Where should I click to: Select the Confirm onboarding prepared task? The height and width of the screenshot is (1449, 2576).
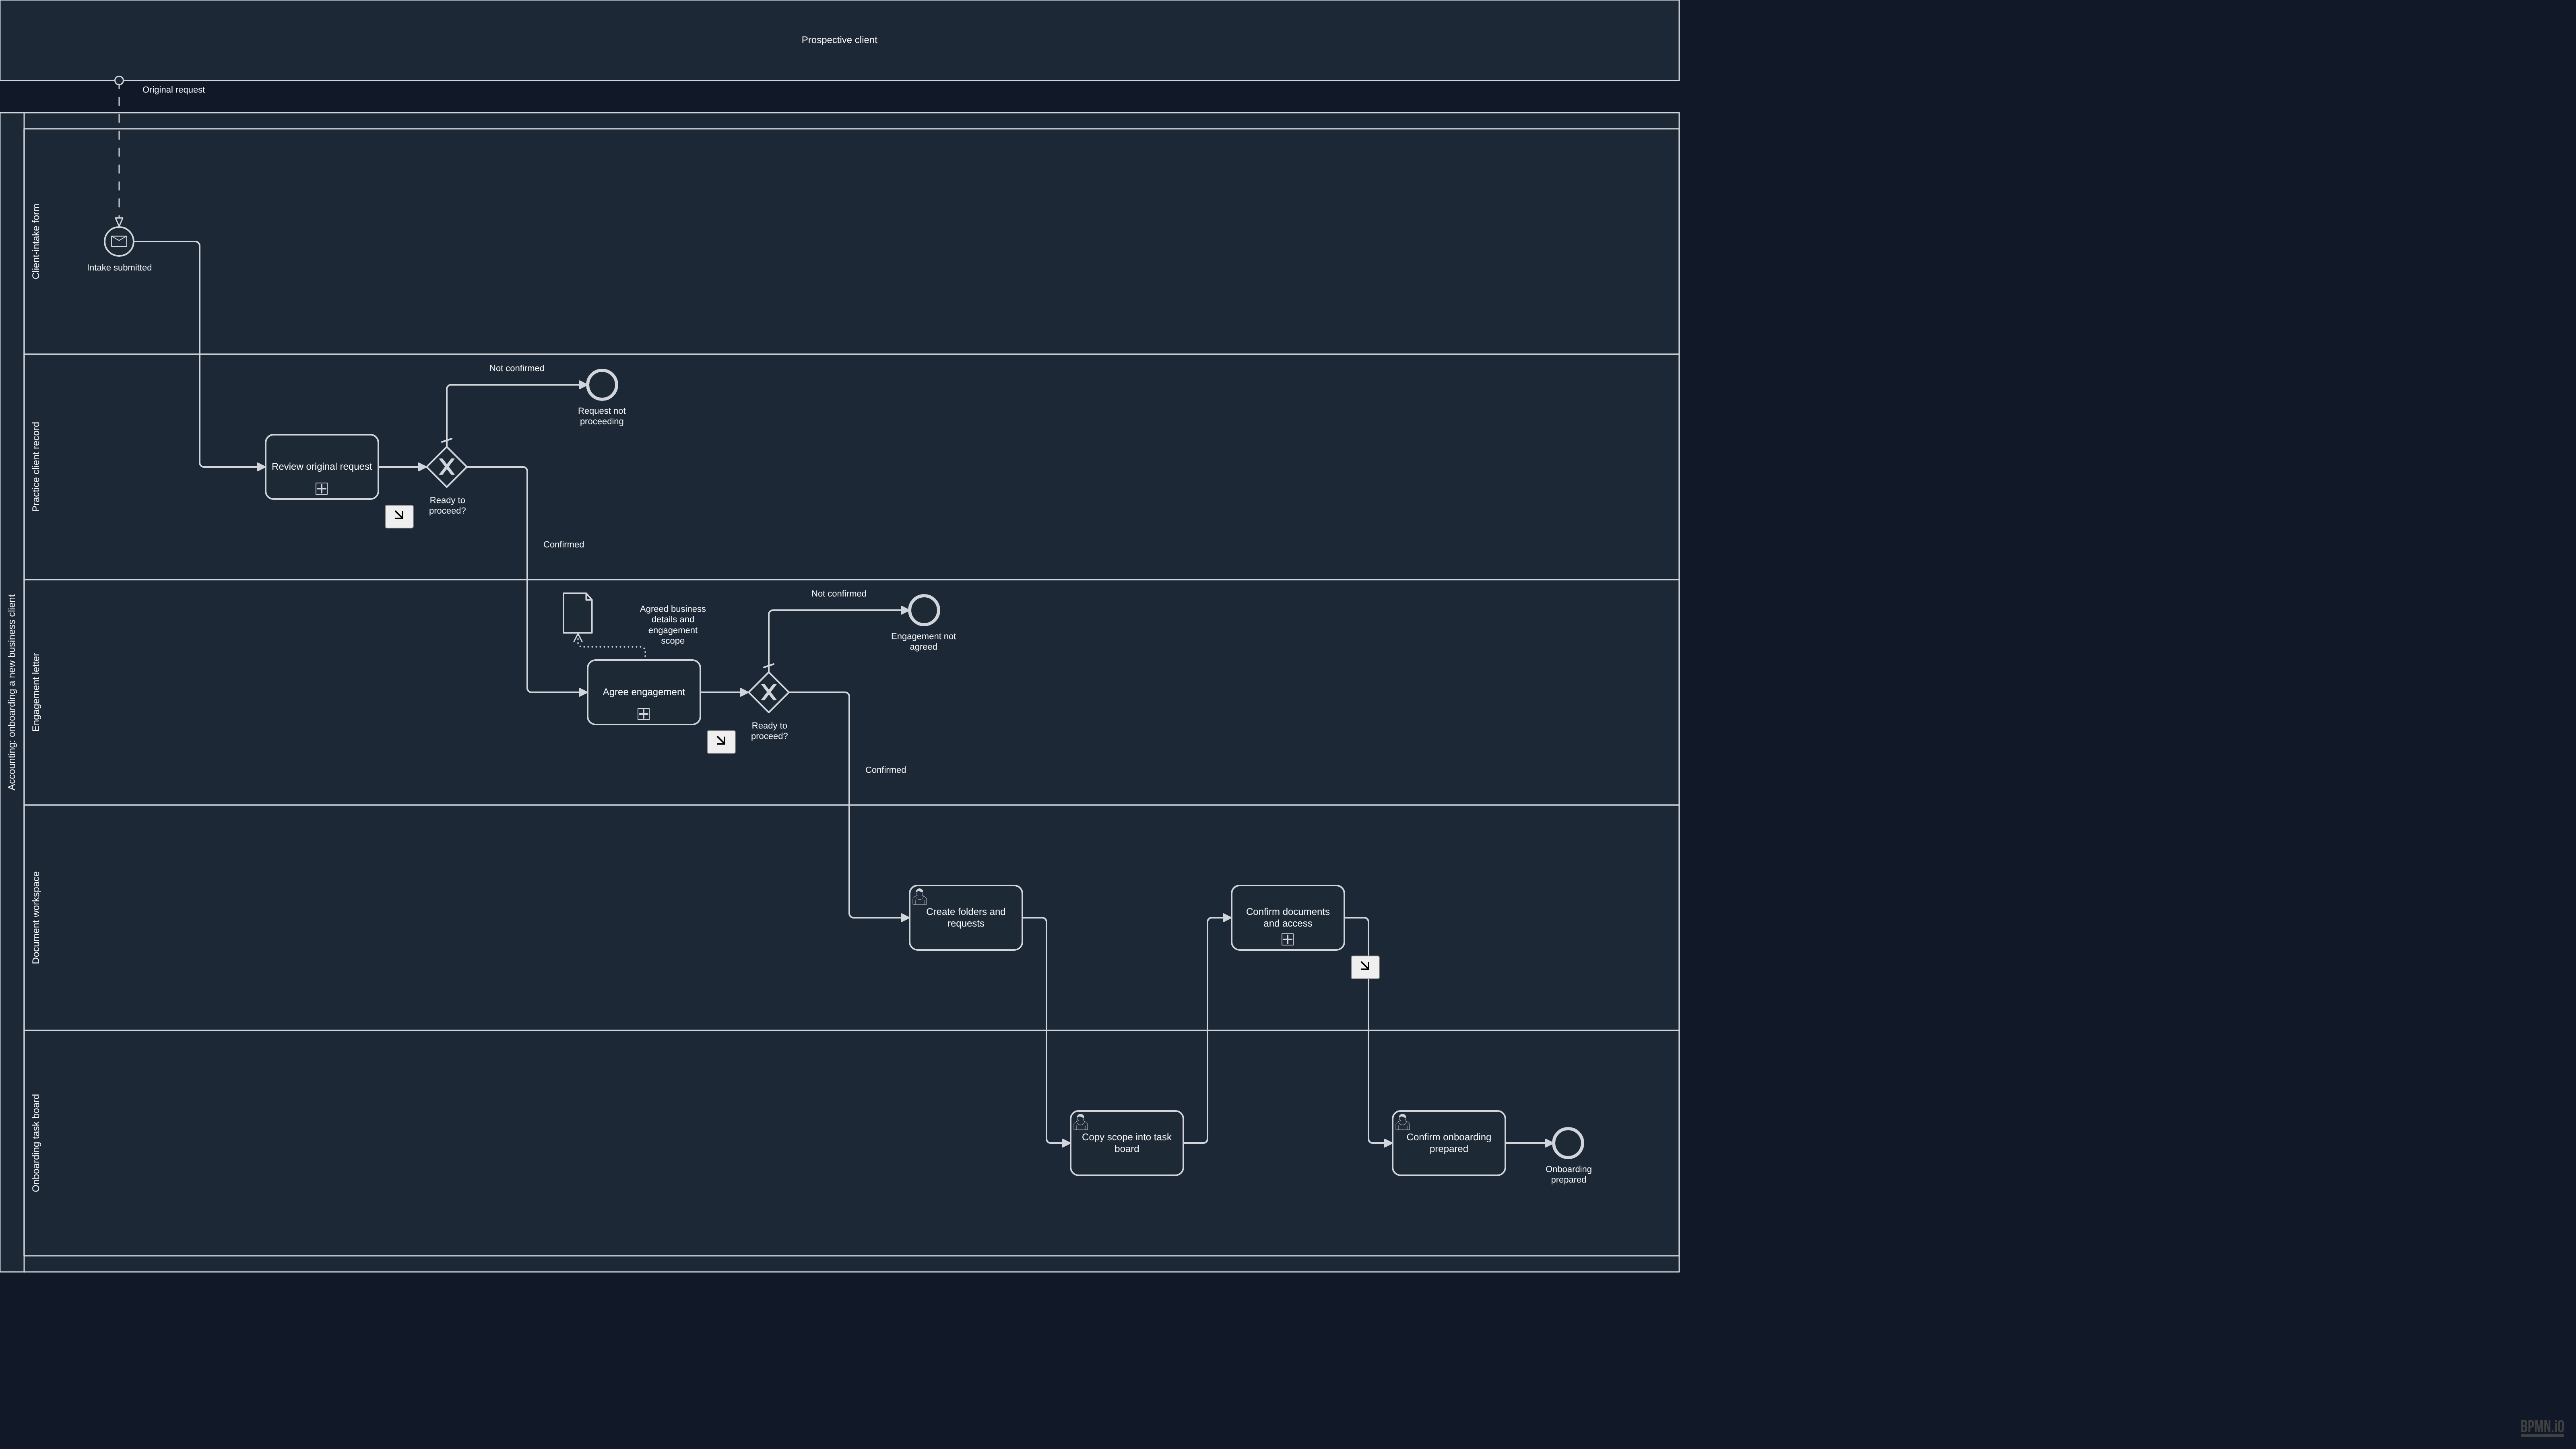[x=1449, y=1143]
